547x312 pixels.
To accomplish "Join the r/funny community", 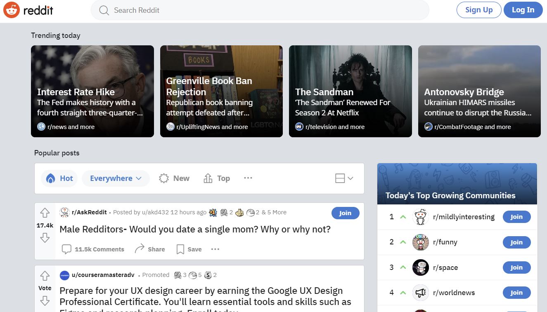I will 516,242.
